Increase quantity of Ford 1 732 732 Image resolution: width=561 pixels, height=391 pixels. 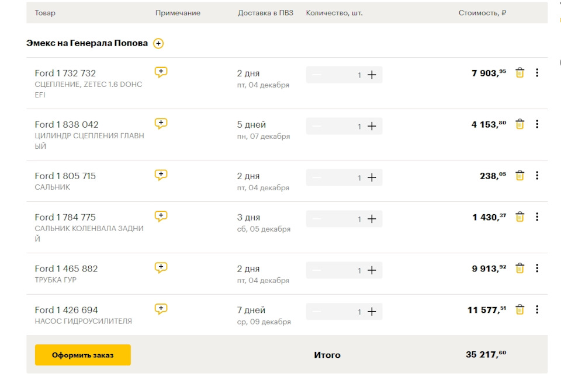(372, 75)
